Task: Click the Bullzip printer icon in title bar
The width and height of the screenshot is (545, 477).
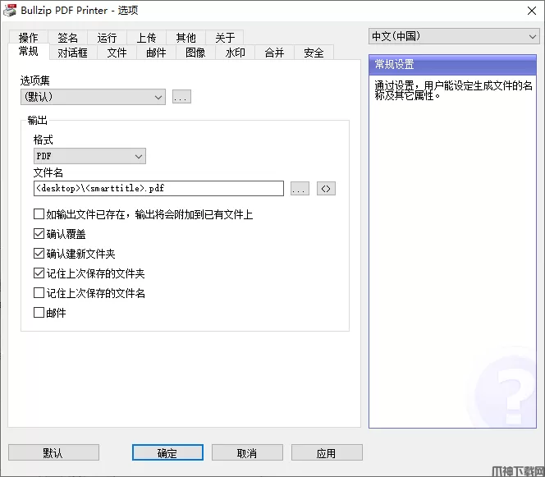Action: 10,11
